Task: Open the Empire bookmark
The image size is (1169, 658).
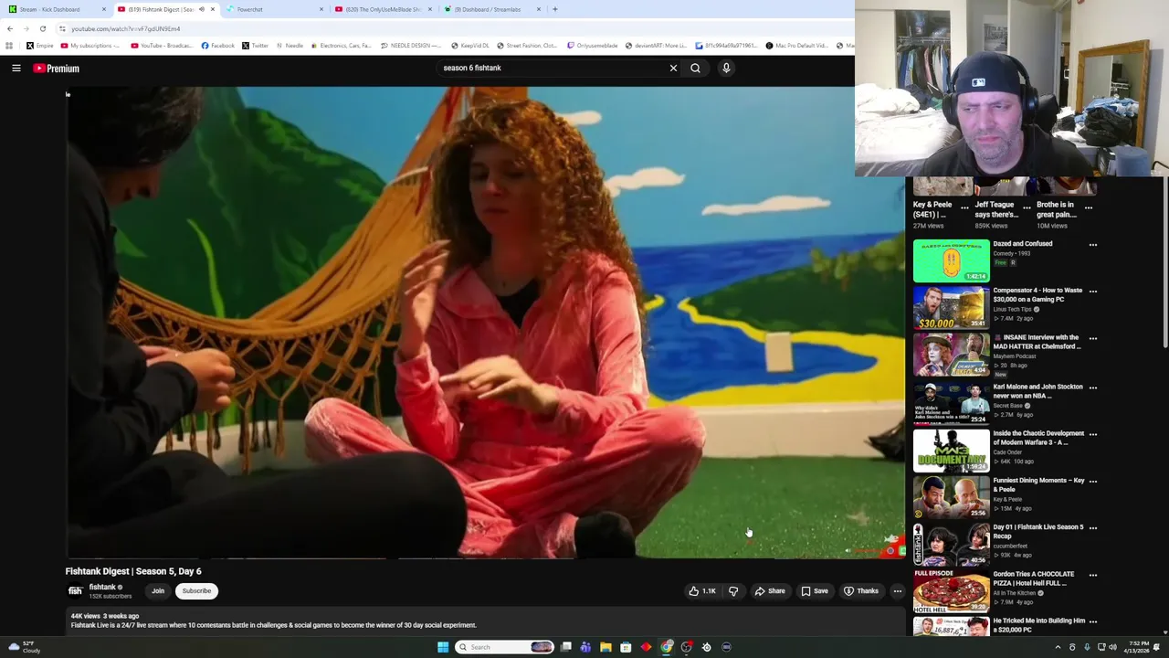Action: [x=39, y=46]
